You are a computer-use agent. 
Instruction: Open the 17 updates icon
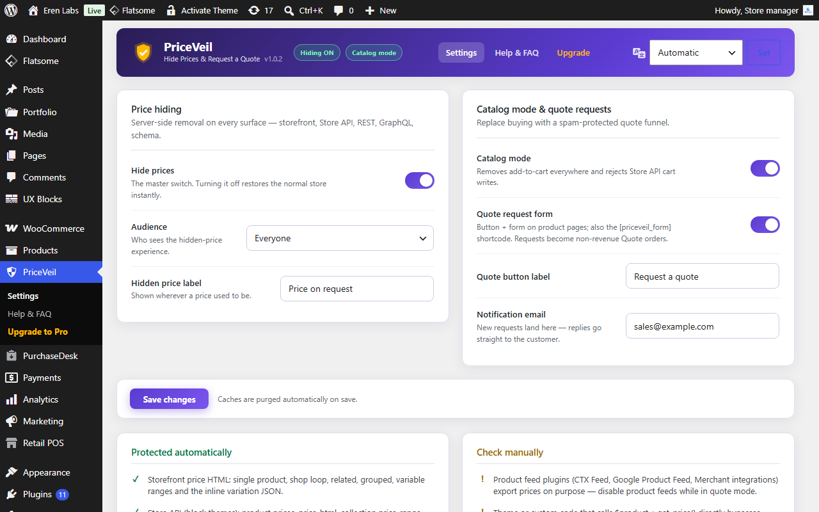click(x=254, y=10)
